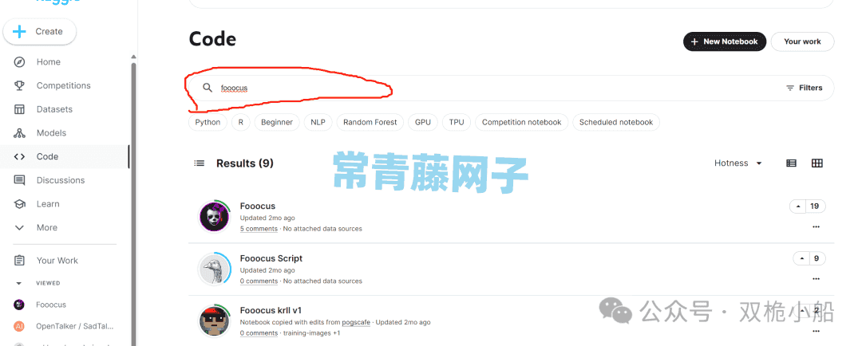The width and height of the screenshot is (862, 346).
Task: Click the 19 vote count on Fooocus
Action: click(x=815, y=206)
